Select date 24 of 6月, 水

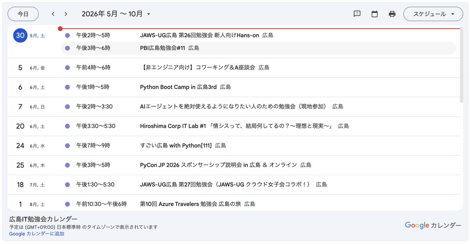[20, 145]
